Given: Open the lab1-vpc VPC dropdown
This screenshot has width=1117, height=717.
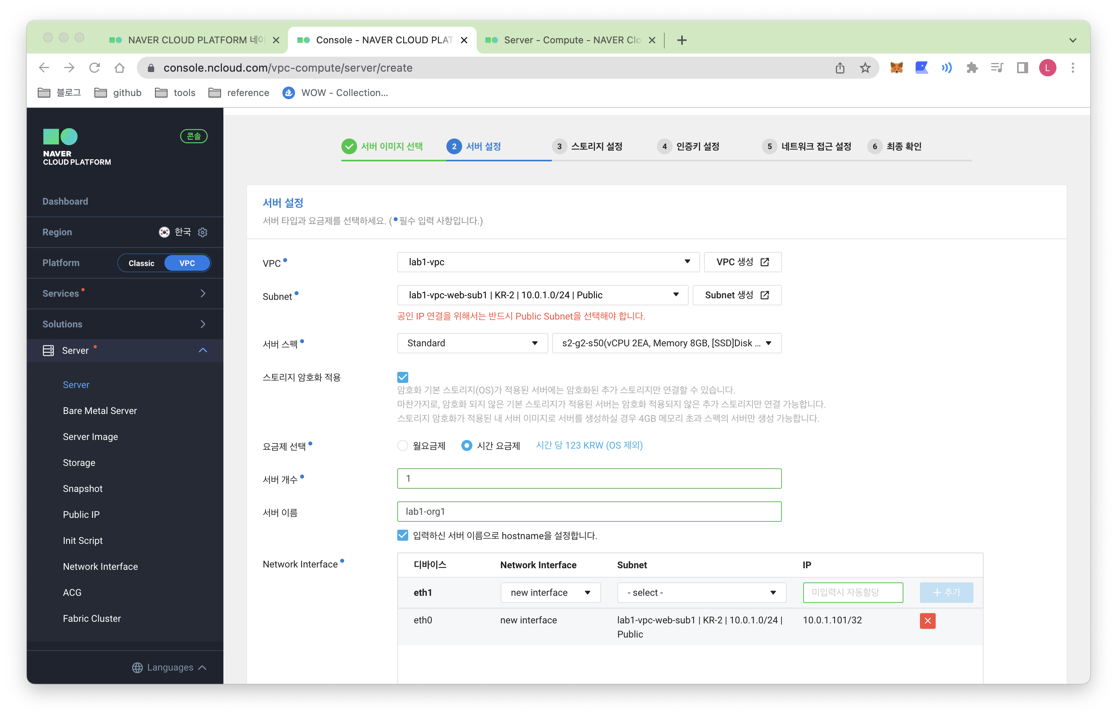Looking at the screenshot, I should [x=548, y=262].
